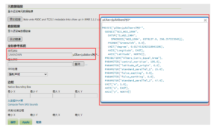Click the Native Bounding Box 最大 X field
This screenshot has height=128, width=216.
(x=64, y=96)
